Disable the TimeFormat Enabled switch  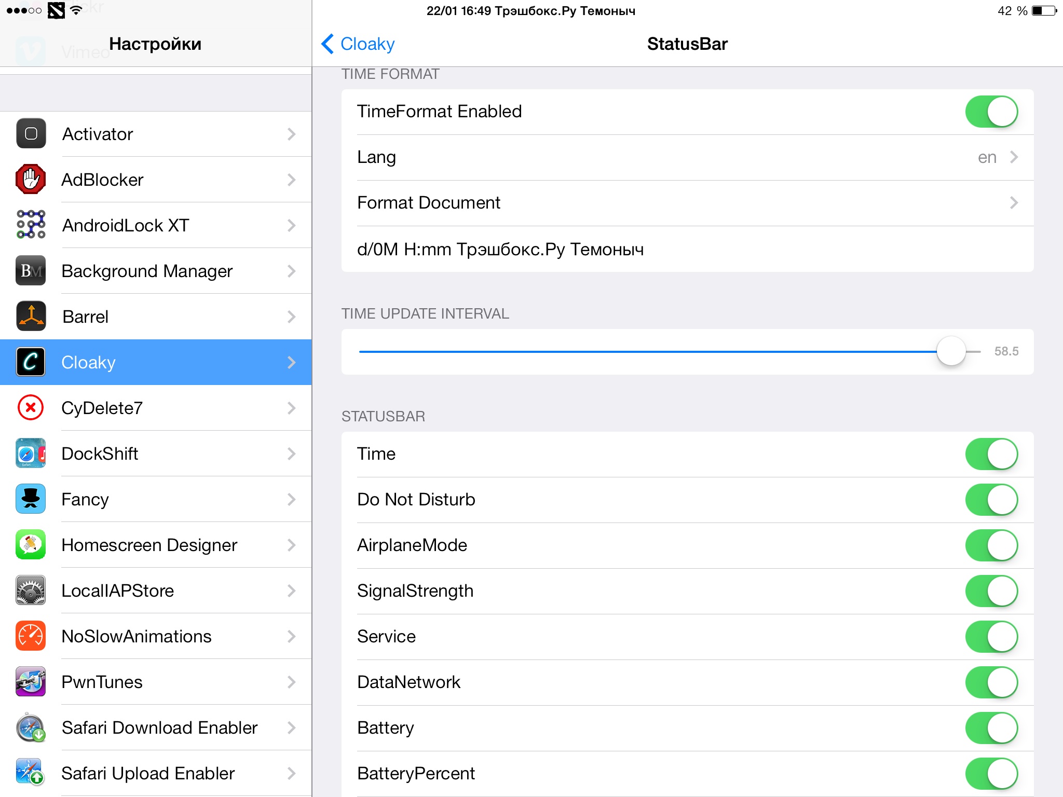click(x=991, y=112)
